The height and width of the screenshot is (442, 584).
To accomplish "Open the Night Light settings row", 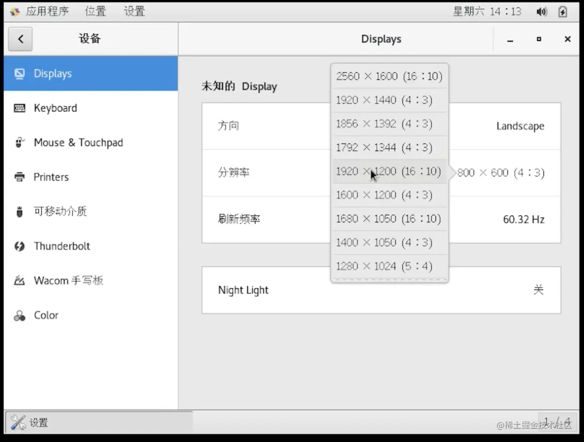I will tap(381, 290).
